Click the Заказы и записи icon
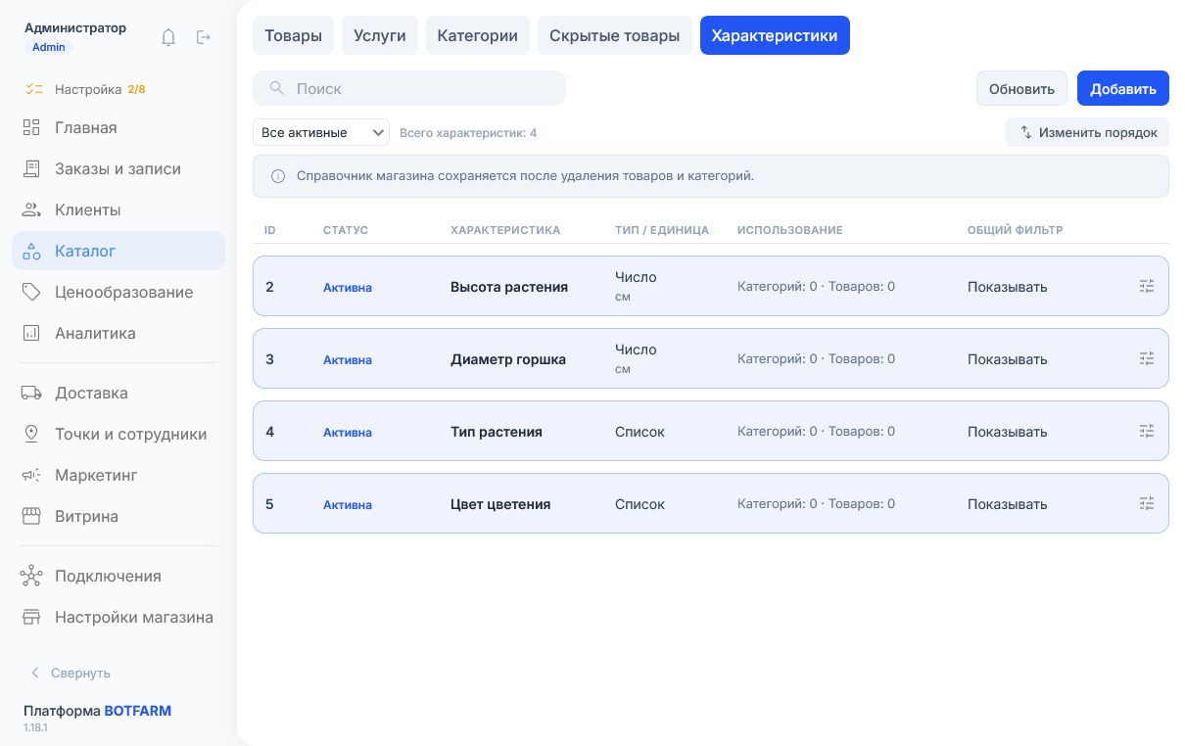Image resolution: width=1185 pixels, height=746 pixels. [31, 168]
